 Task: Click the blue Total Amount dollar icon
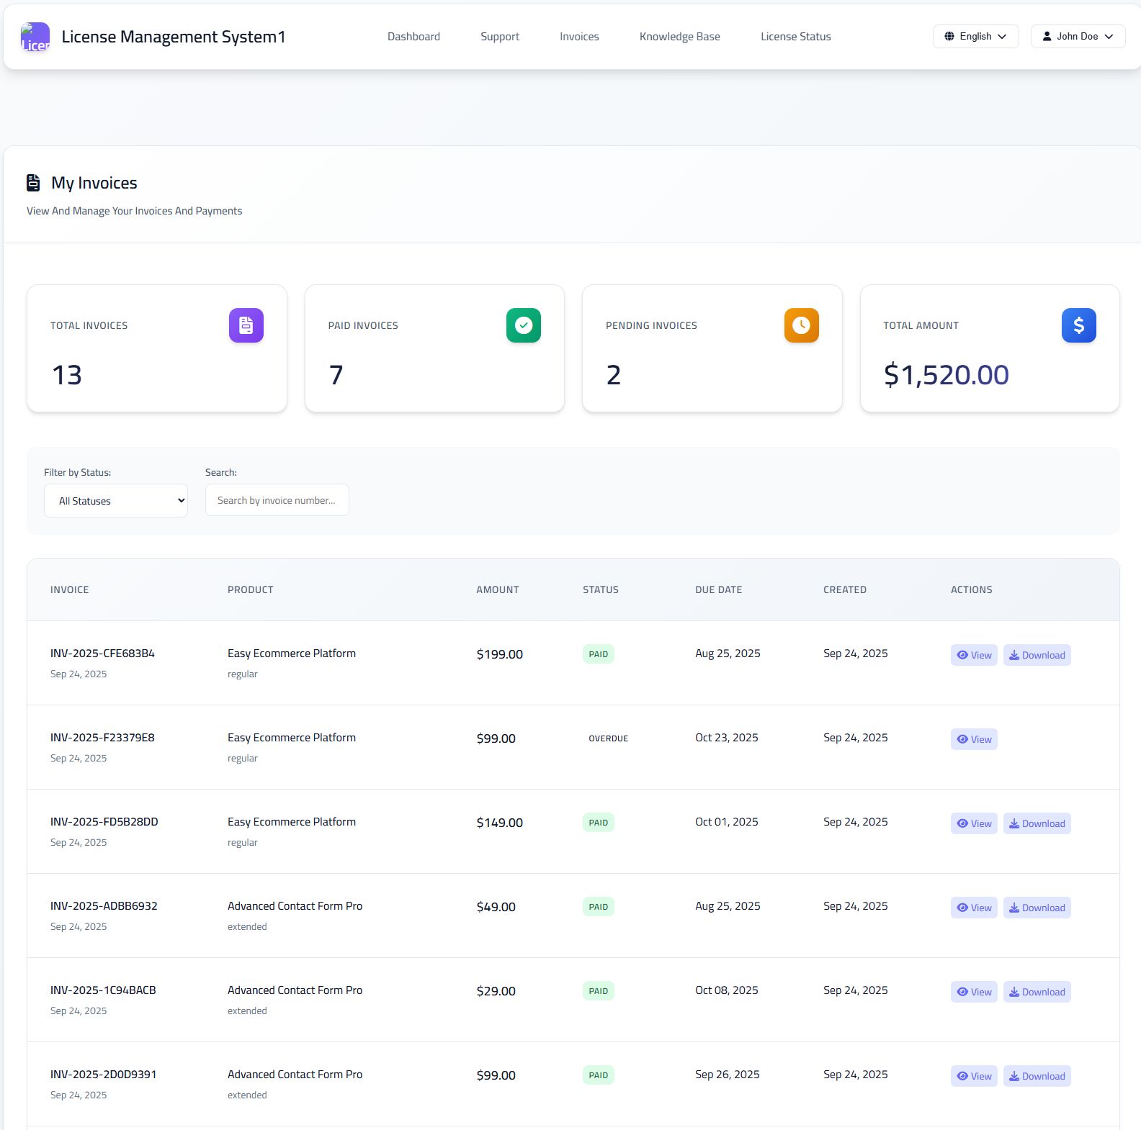pyautogui.click(x=1079, y=325)
